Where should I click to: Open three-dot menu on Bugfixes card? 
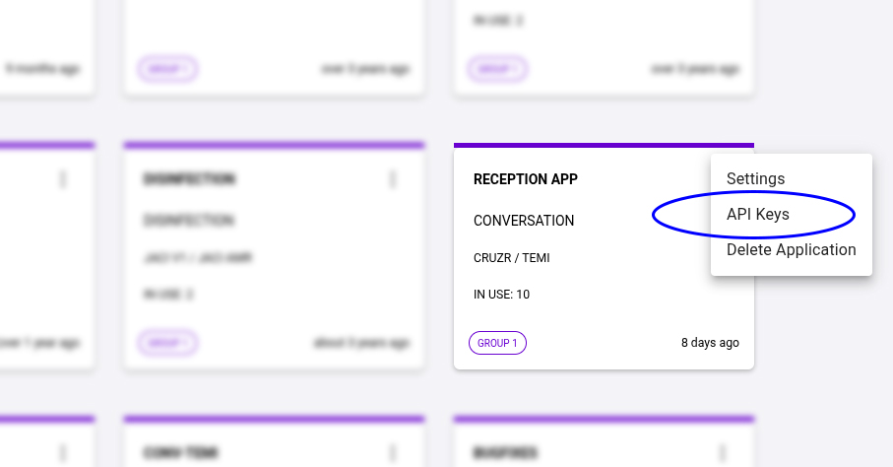(722, 452)
